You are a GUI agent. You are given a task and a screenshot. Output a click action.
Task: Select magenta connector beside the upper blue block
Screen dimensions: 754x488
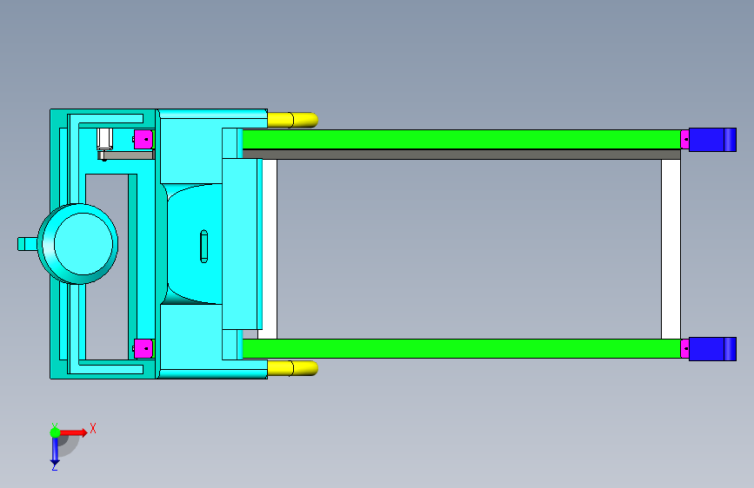tap(684, 140)
